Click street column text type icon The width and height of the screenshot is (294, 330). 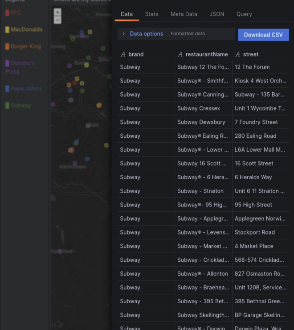pyautogui.click(x=237, y=54)
